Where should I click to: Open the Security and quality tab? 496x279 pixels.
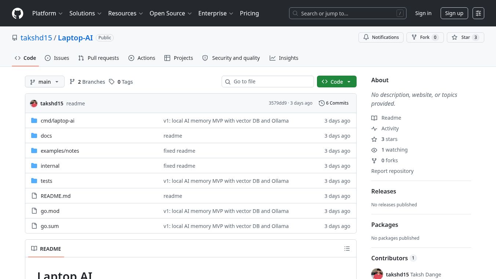[x=231, y=58]
